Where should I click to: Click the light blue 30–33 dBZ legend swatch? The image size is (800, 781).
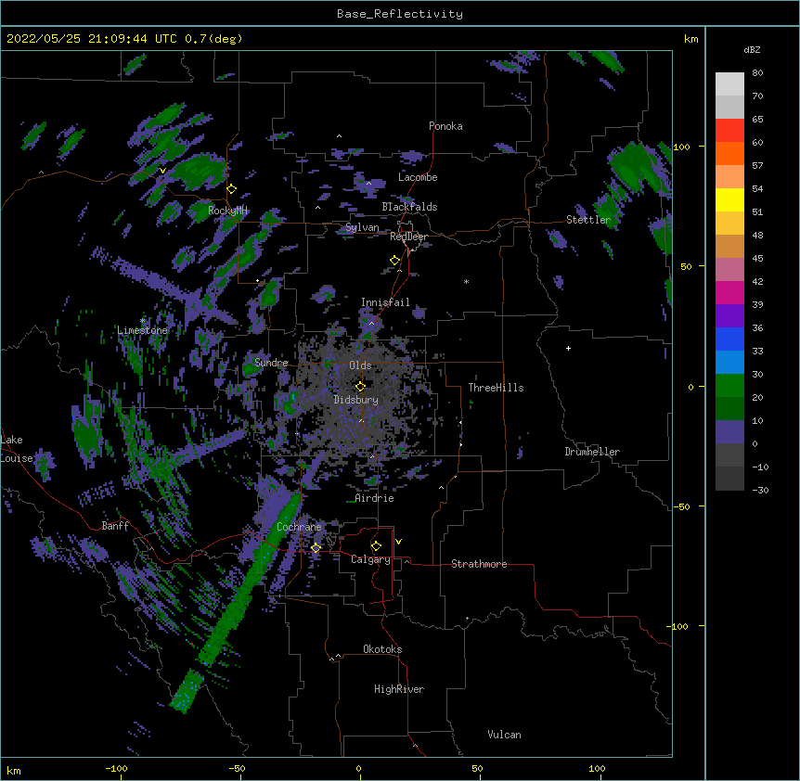pyautogui.click(x=729, y=363)
